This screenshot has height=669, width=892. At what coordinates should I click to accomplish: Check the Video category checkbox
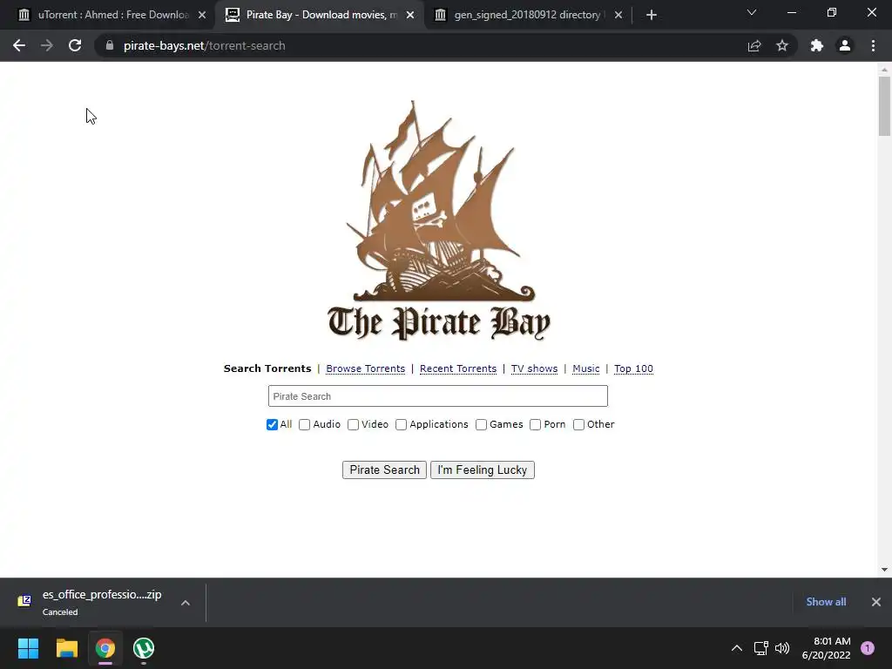tap(354, 424)
